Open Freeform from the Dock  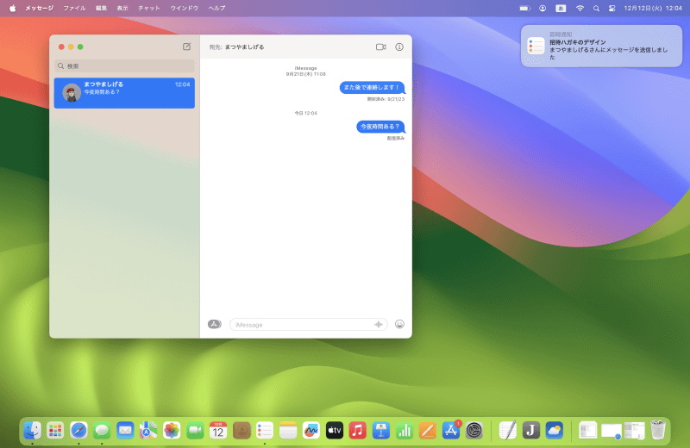tap(311, 430)
